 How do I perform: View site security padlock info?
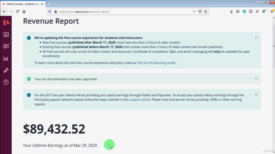55,12
